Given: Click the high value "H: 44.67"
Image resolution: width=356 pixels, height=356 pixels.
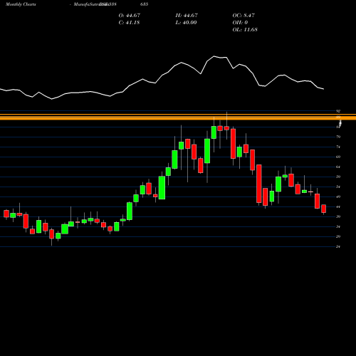Looking at the screenshot, I should tap(187, 15).
